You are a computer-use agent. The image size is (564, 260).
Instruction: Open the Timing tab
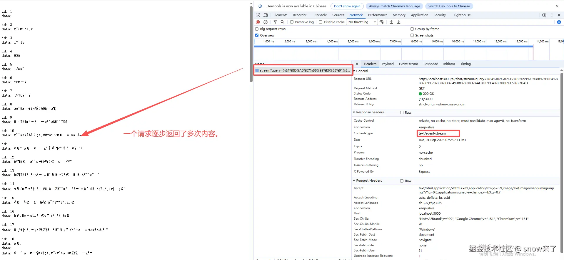(465, 64)
